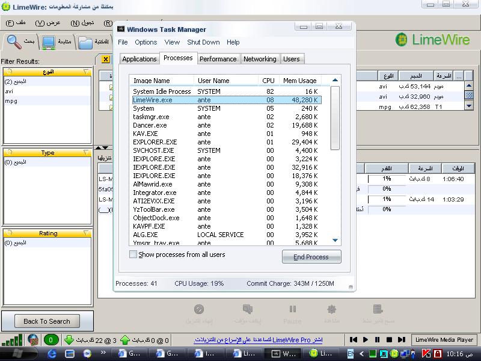Close the search results tab with yellow X
Screen dimensions: 481x361
tap(106, 59)
